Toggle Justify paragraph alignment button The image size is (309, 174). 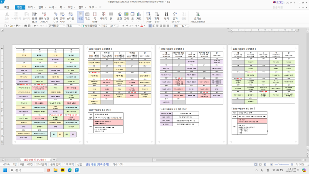click(x=150, y=26)
